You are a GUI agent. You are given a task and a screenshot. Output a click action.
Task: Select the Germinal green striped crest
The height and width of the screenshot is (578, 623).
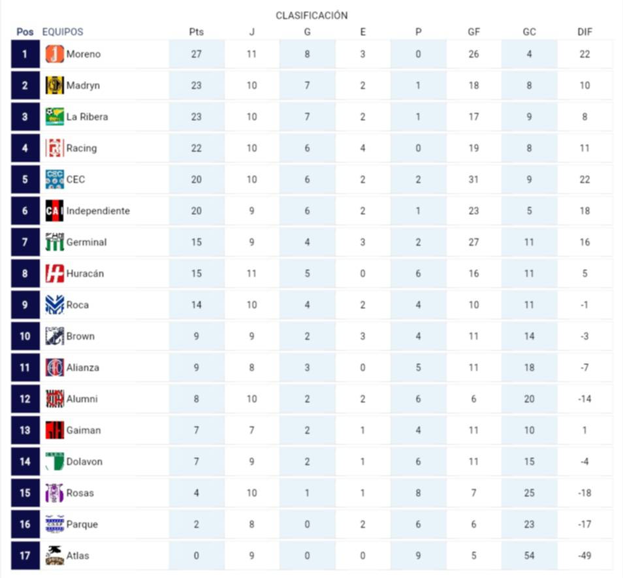point(55,242)
